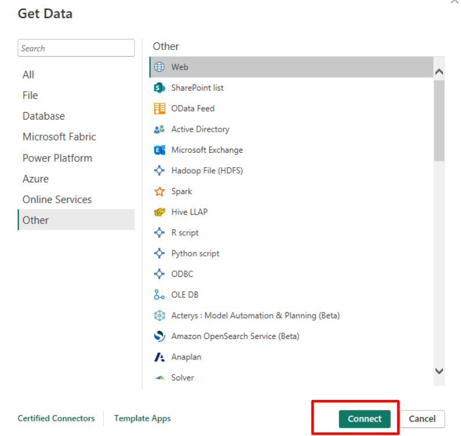Viewport: 461px width, 436px height.
Task: Pick the Hadoop File (HDFS) entry text
Action: [207, 171]
